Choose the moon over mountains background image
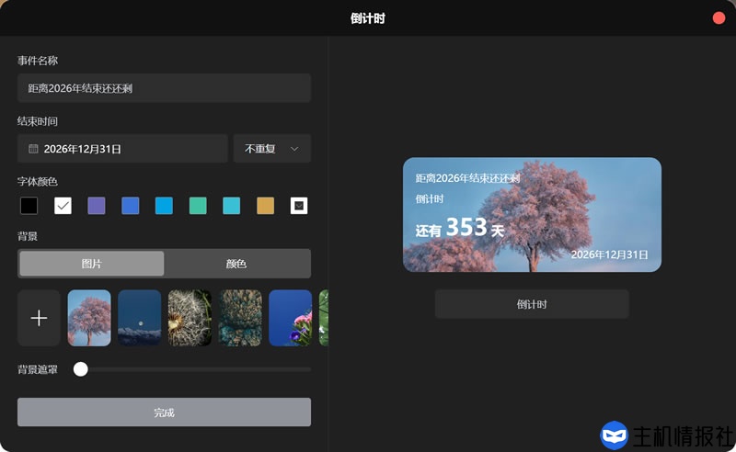Image resolution: width=736 pixels, height=452 pixels. tap(139, 318)
